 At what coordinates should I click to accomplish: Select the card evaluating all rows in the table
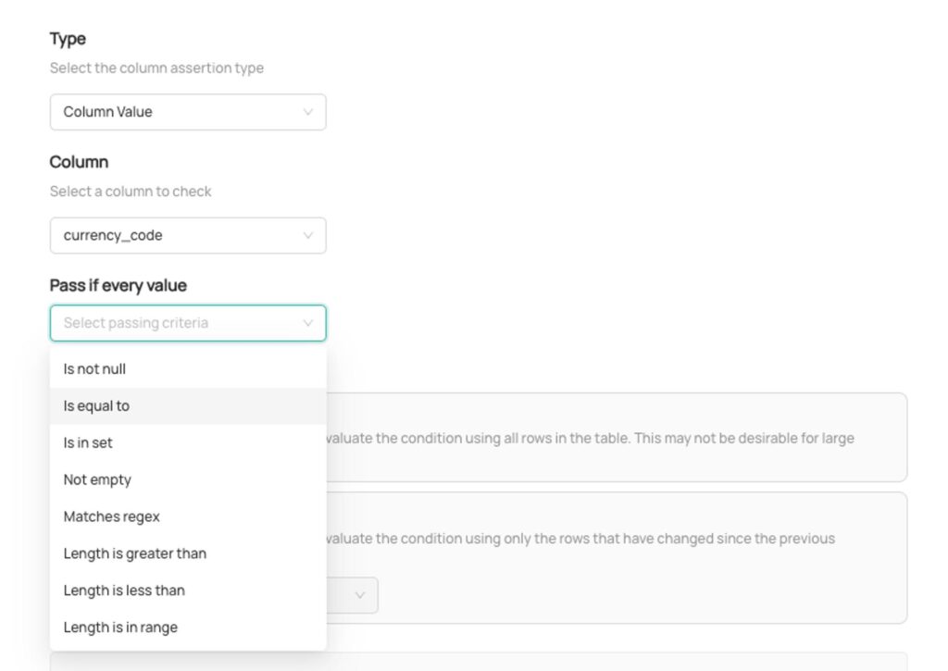click(x=611, y=438)
